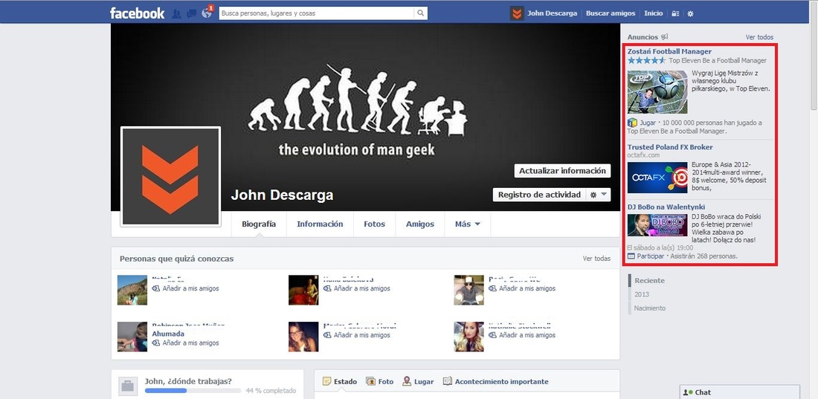Viewport: 818px width, 399px height.
Task: Switch to Biografía tab
Action: (259, 224)
